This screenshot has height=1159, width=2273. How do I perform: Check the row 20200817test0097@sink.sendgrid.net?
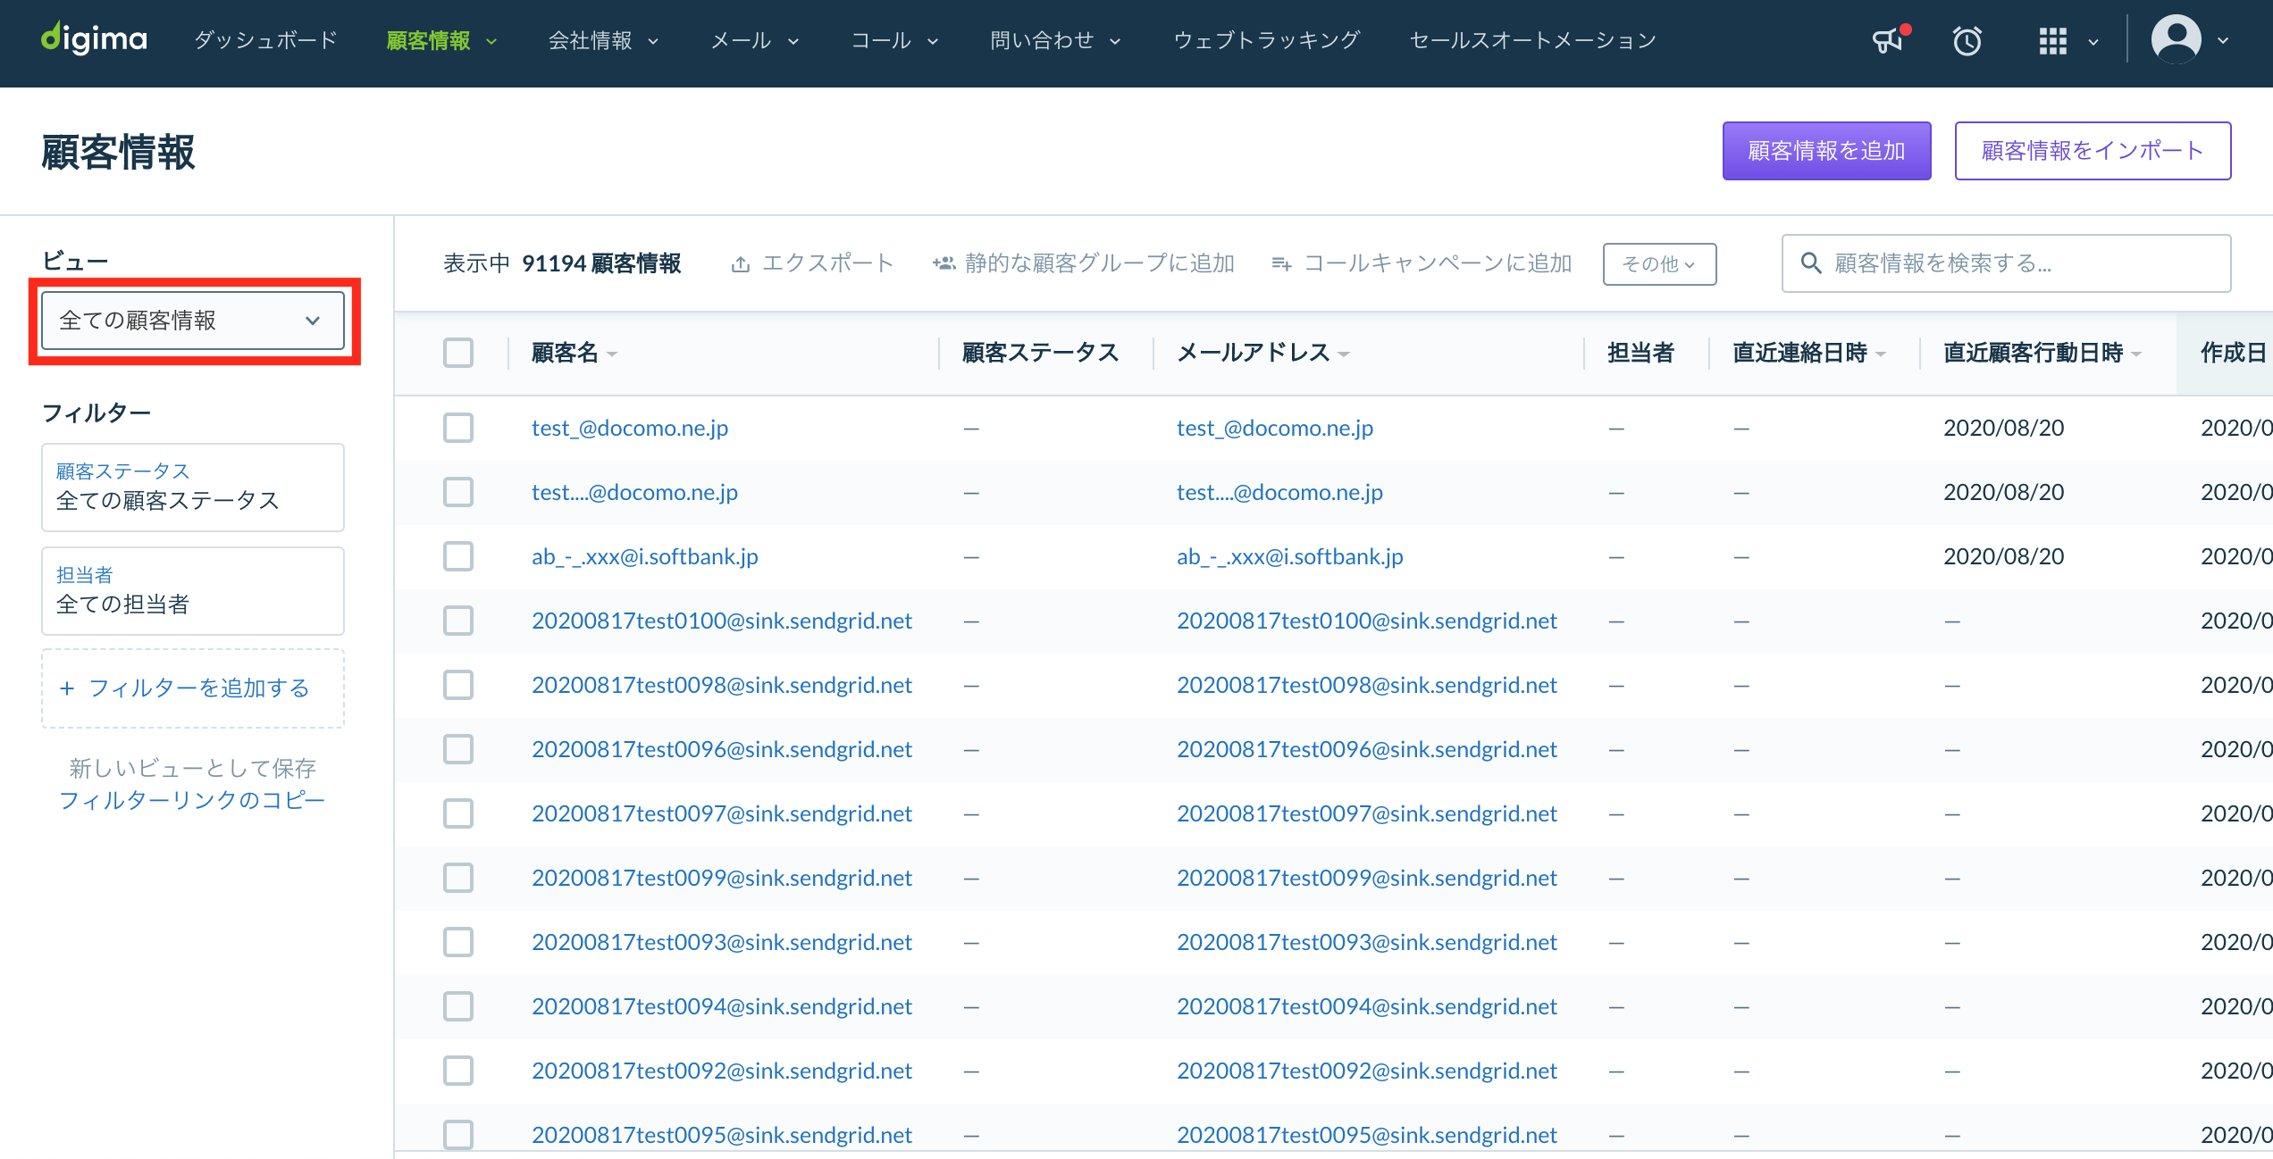[458, 813]
